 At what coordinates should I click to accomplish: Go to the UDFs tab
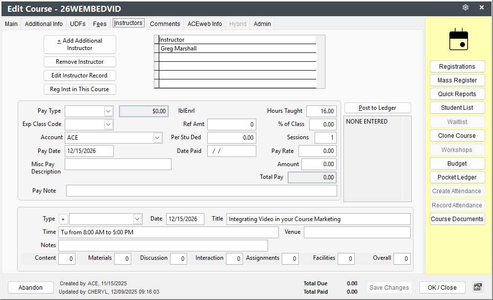click(77, 24)
